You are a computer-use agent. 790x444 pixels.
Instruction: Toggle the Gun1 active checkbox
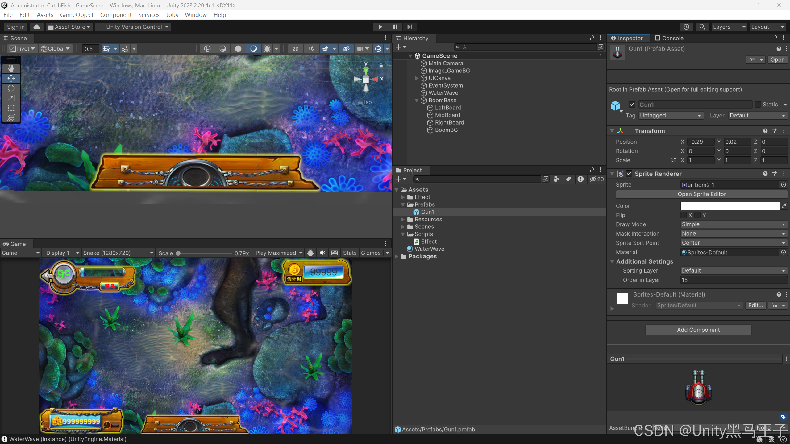coord(632,105)
